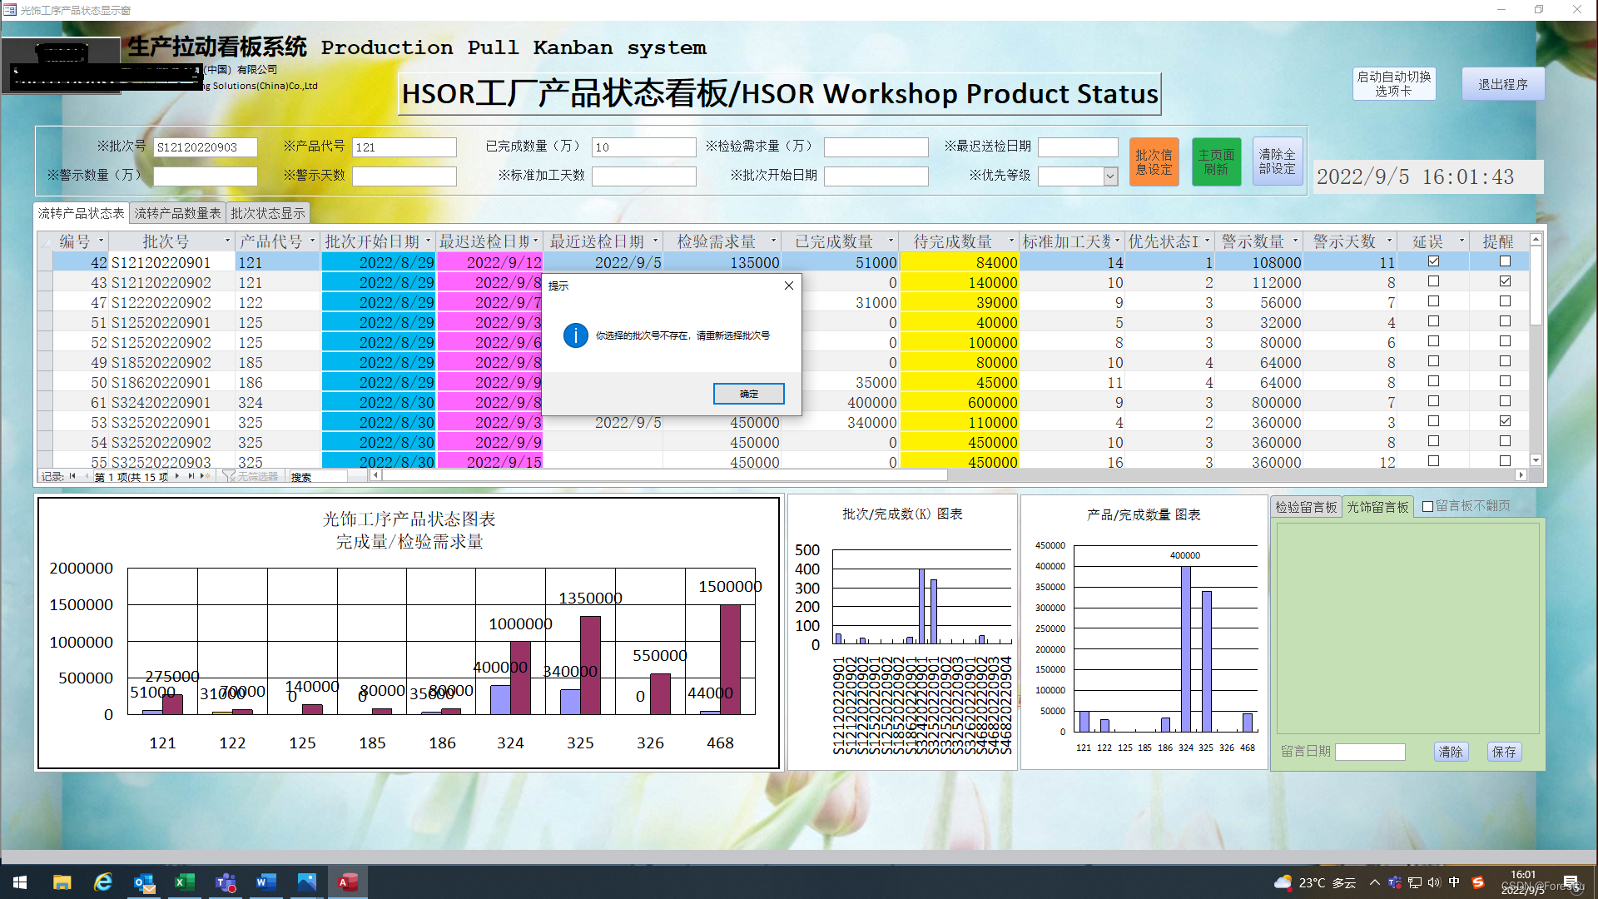Show hidden system tray icons
1598x899 pixels.
[x=1374, y=882]
